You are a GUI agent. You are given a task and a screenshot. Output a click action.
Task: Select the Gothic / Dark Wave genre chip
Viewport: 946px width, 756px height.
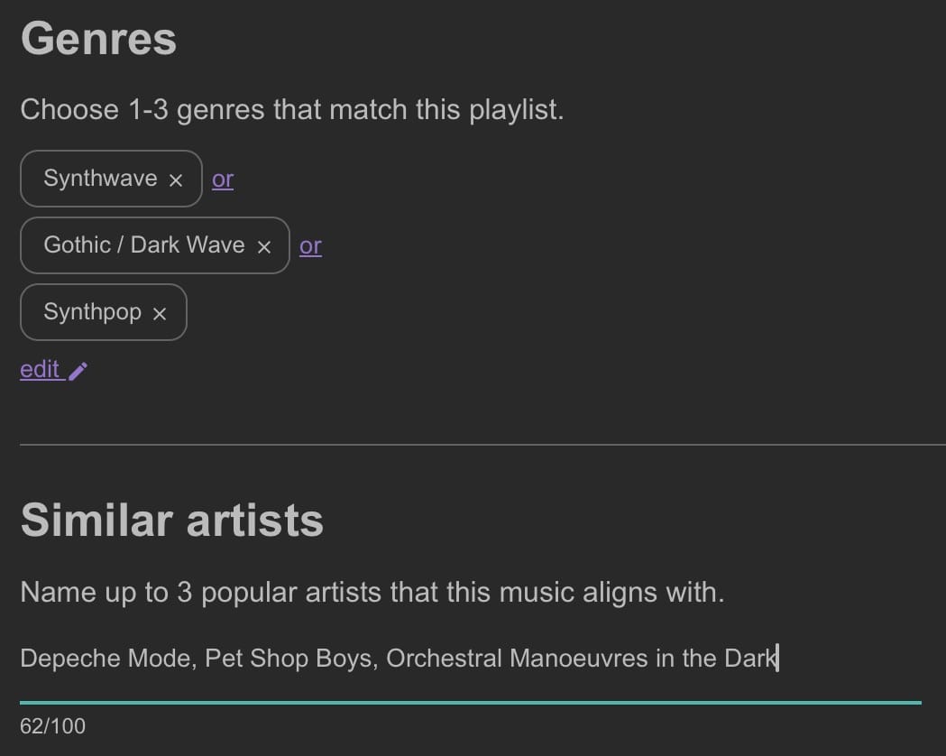pos(144,244)
